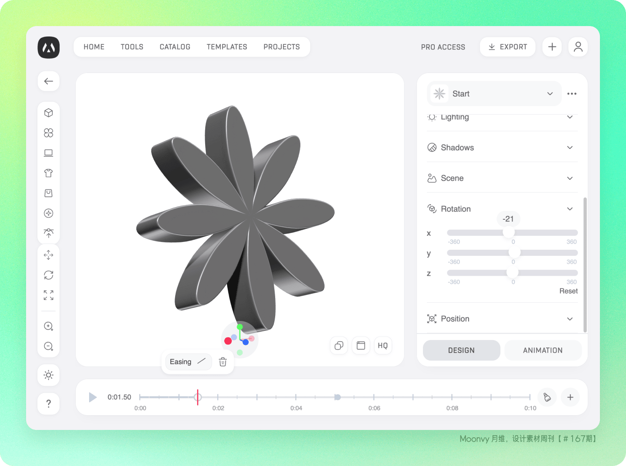This screenshot has width=626, height=466.
Task: Activate the rotate refresh tool
Action: pos(49,275)
